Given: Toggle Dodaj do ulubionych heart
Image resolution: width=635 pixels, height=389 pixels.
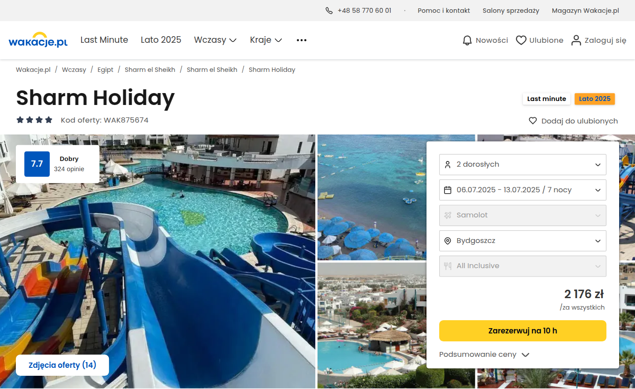Looking at the screenshot, I should (533, 121).
